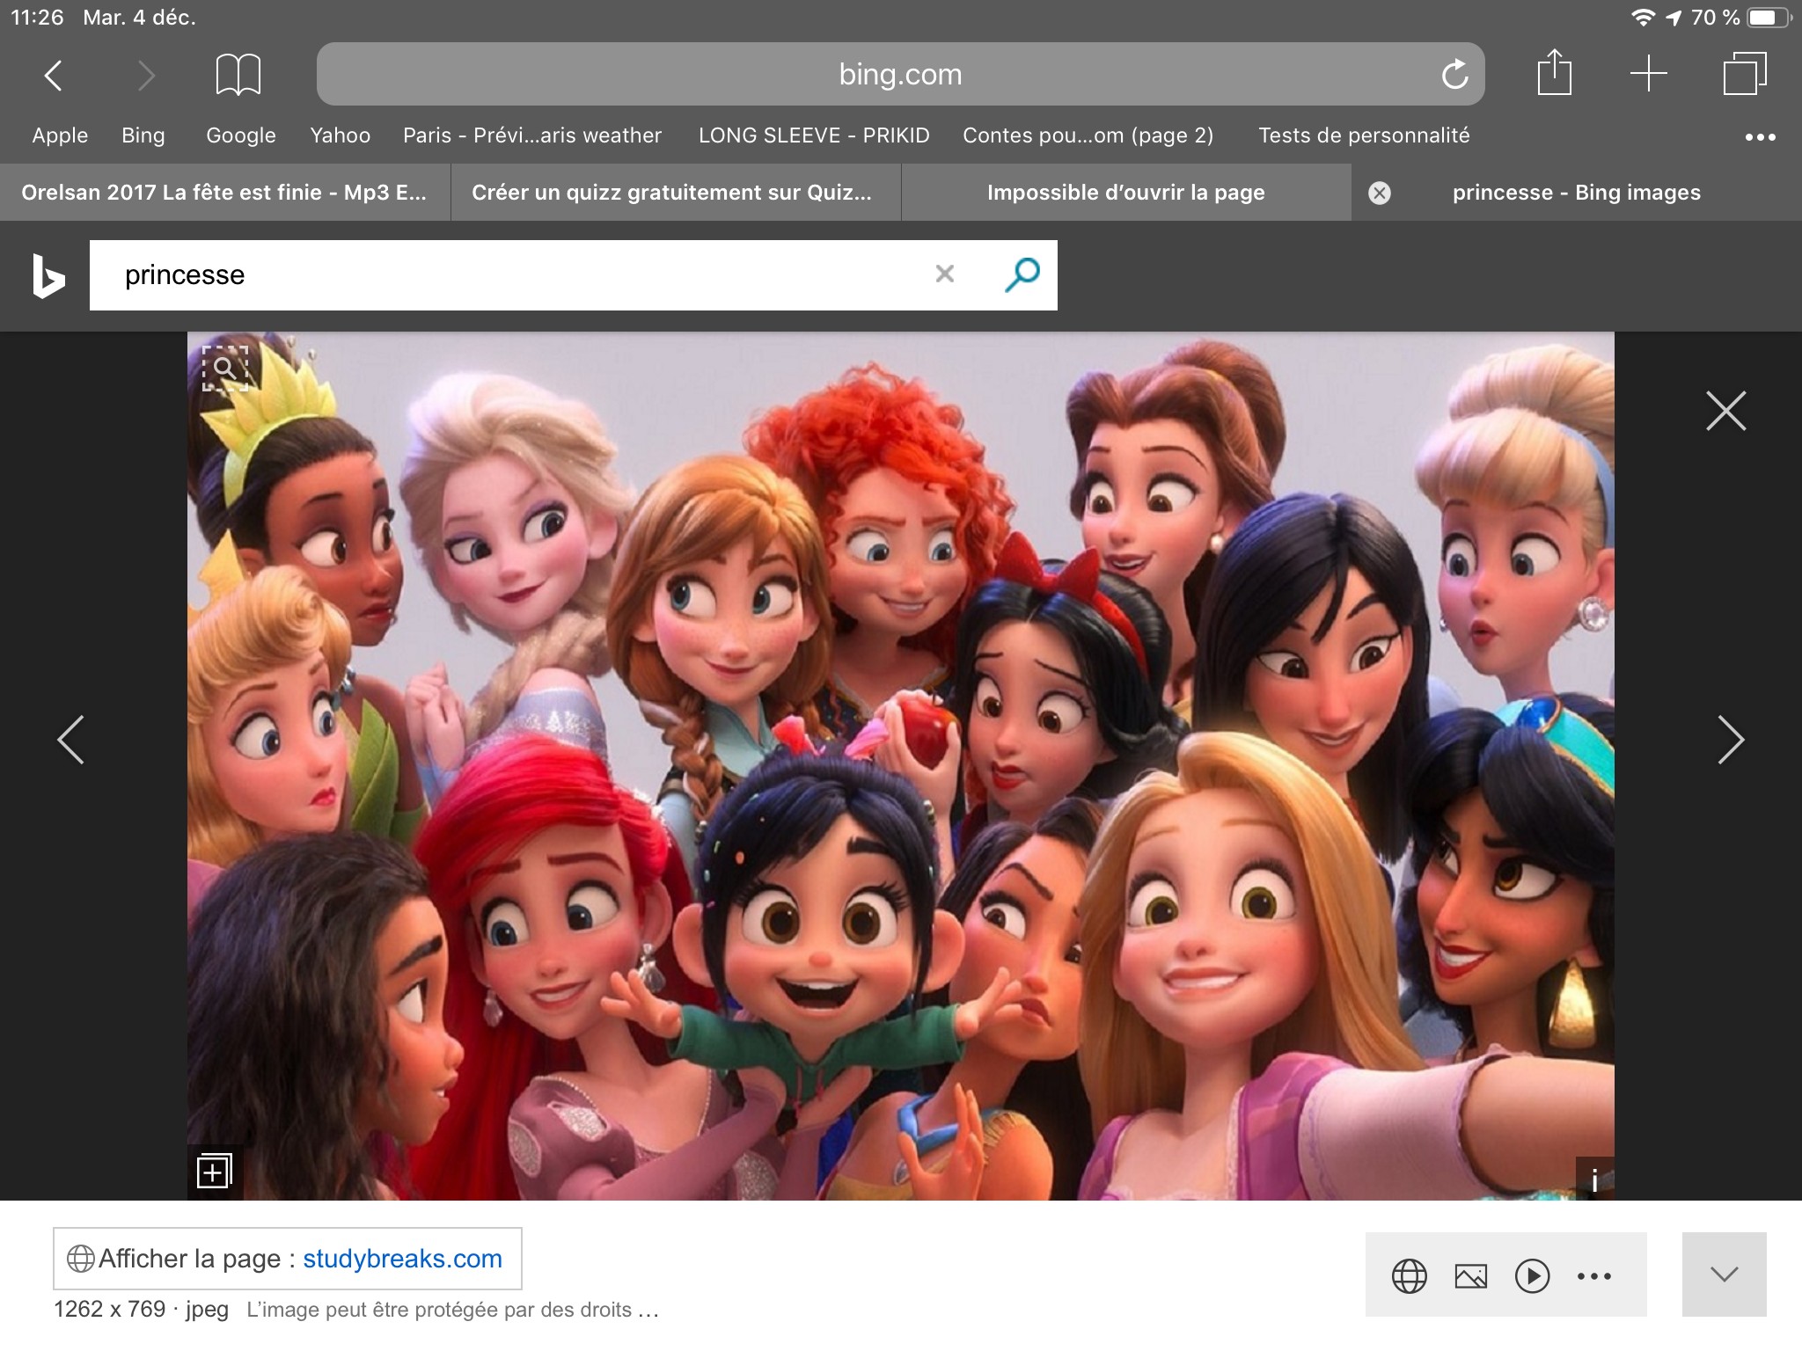Switch to the Orelsan 2017 tab

coord(224,193)
